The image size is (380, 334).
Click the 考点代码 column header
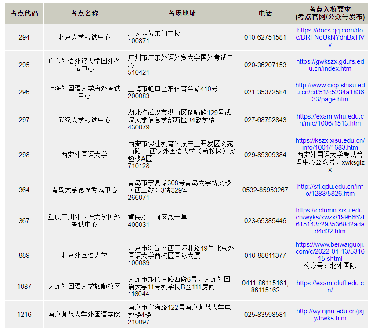coord(24,13)
